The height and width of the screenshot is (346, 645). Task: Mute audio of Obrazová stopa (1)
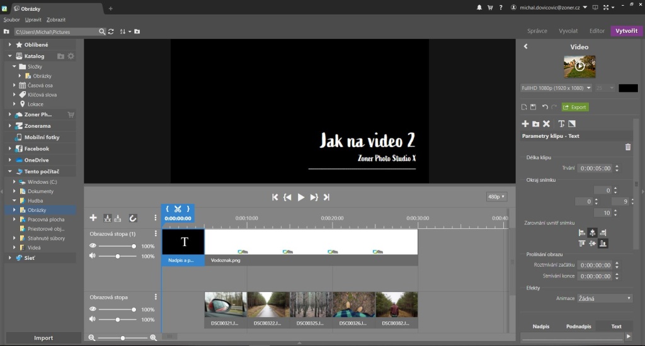93,255
